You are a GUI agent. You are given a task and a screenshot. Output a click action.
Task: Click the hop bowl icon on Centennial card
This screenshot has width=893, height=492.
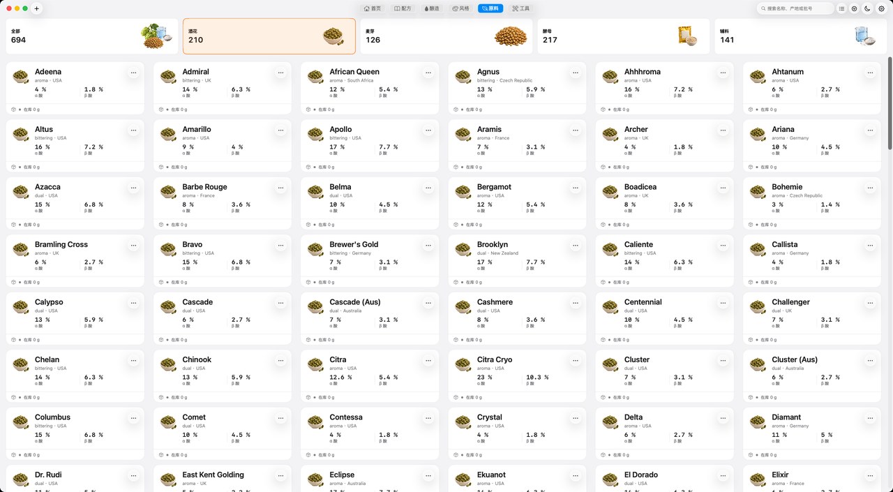(610, 306)
